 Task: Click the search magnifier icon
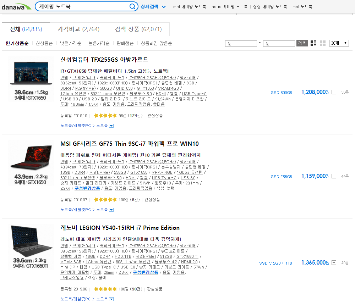pos(132,6)
